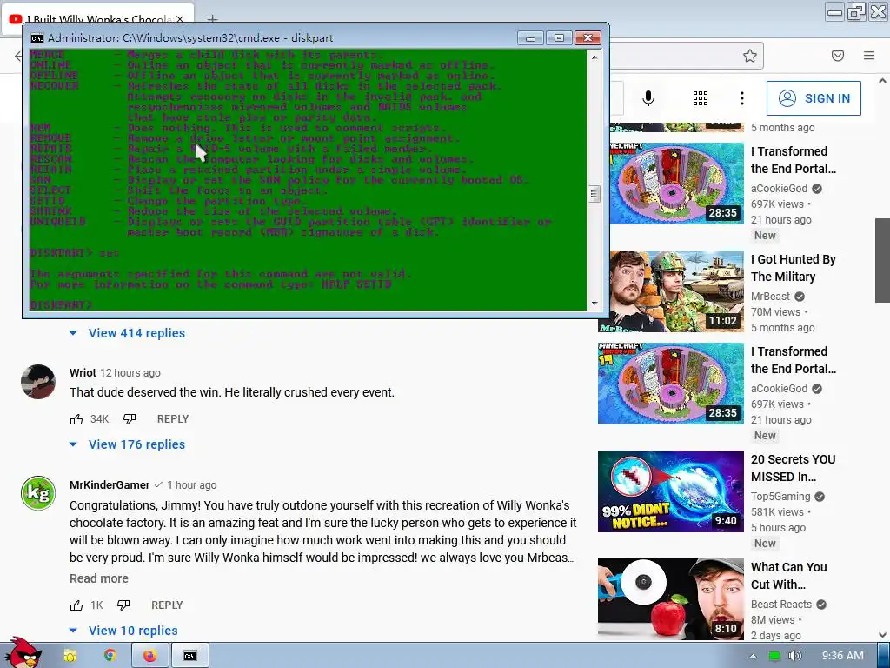
Task: Reply to MrKinderGamer's comment
Action: pyautogui.click(x=167, y=605)
